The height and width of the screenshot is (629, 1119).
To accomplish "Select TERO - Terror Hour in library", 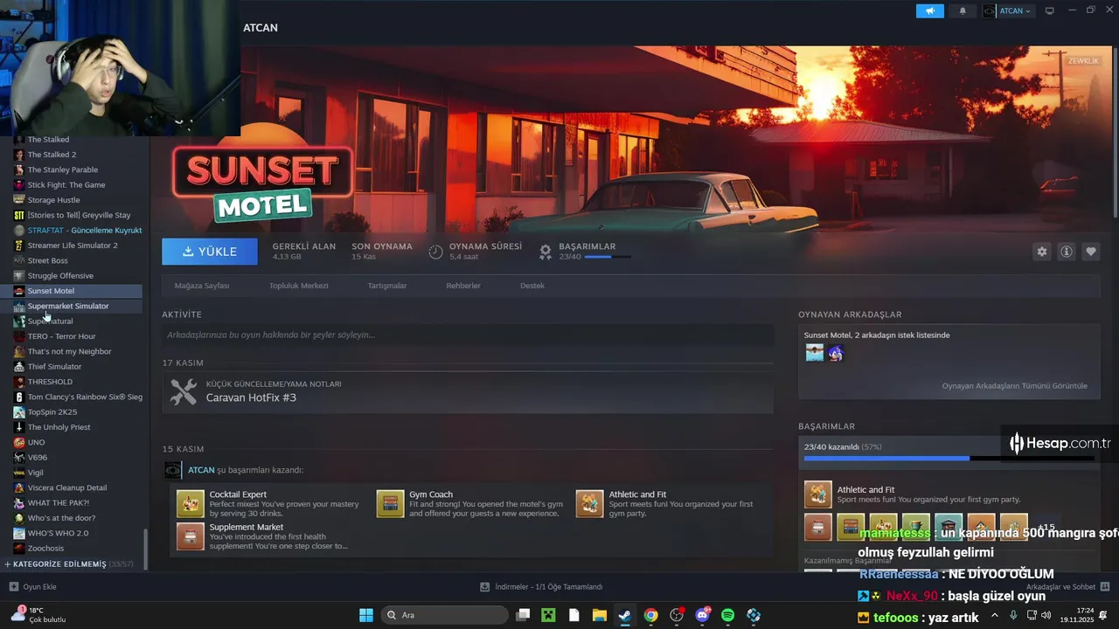I will pos(61,336).
